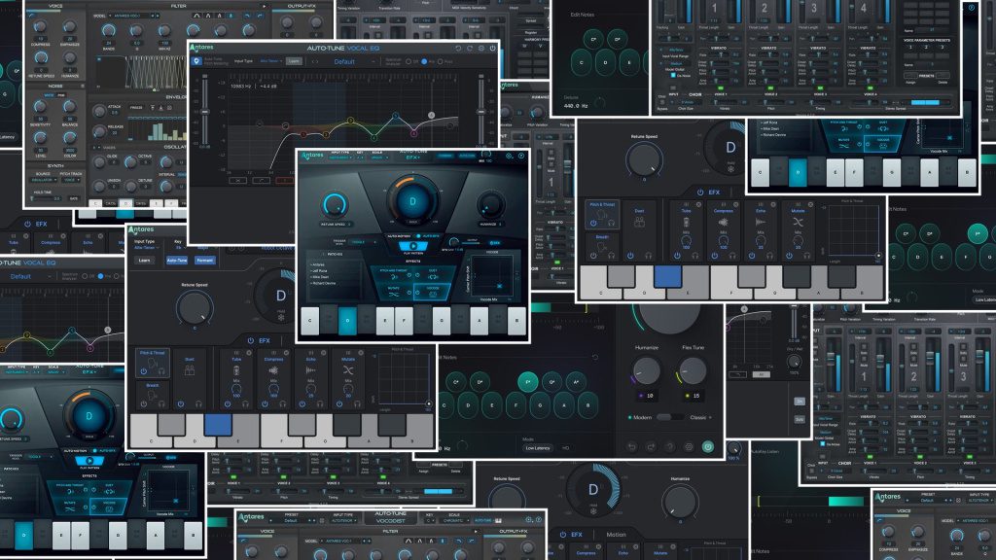The width and height of the screenshot is (996, 560).
Task: Open the Input Type dropdown in the center EFX+ window
Action: [x=340, y=157]
